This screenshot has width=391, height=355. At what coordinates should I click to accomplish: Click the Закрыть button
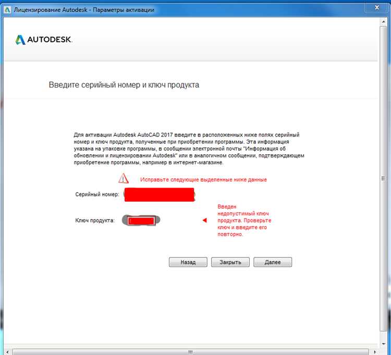tap(230, 262)
